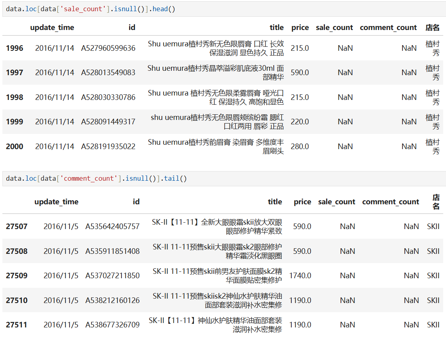Click the title text in row 27511
The width and height of the screenshot is (446, 349).
pyautogui.click(x=215, y=325)
